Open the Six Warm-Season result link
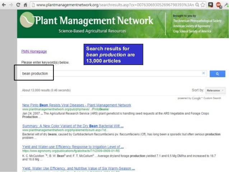 click(79, 168)
